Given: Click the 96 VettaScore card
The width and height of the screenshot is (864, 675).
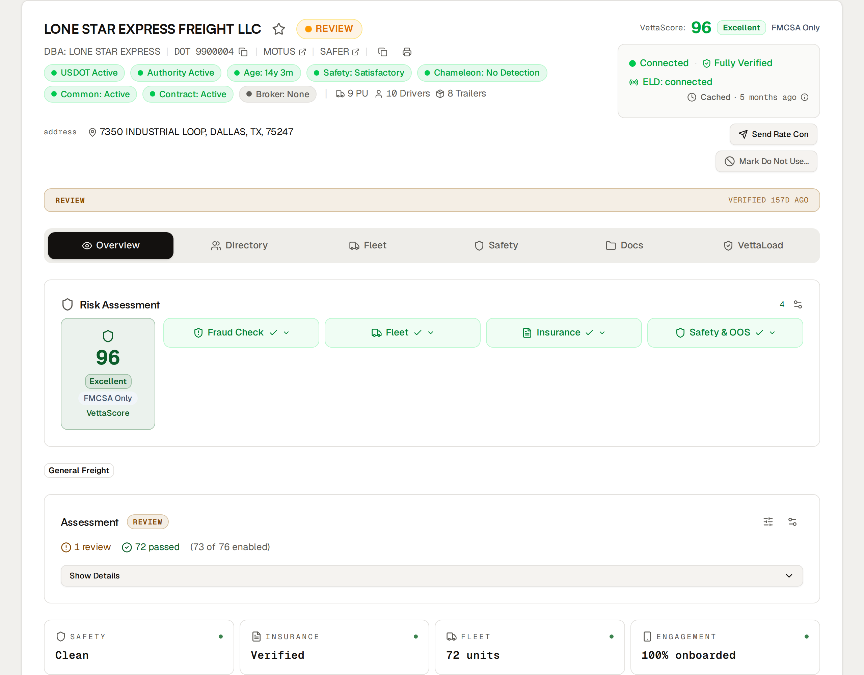Looking at the screenshot, I should 108,374.
